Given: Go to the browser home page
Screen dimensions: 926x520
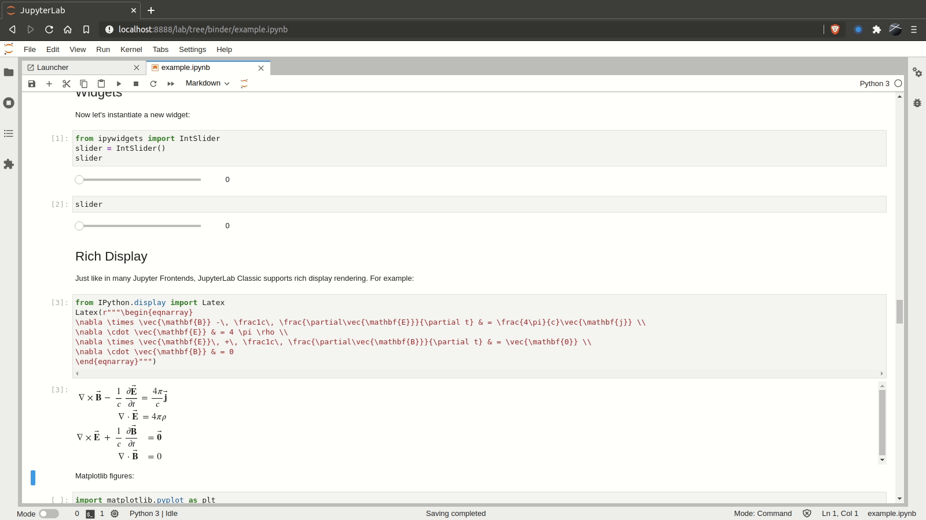Looking at the screenshot, I should 68,29.
